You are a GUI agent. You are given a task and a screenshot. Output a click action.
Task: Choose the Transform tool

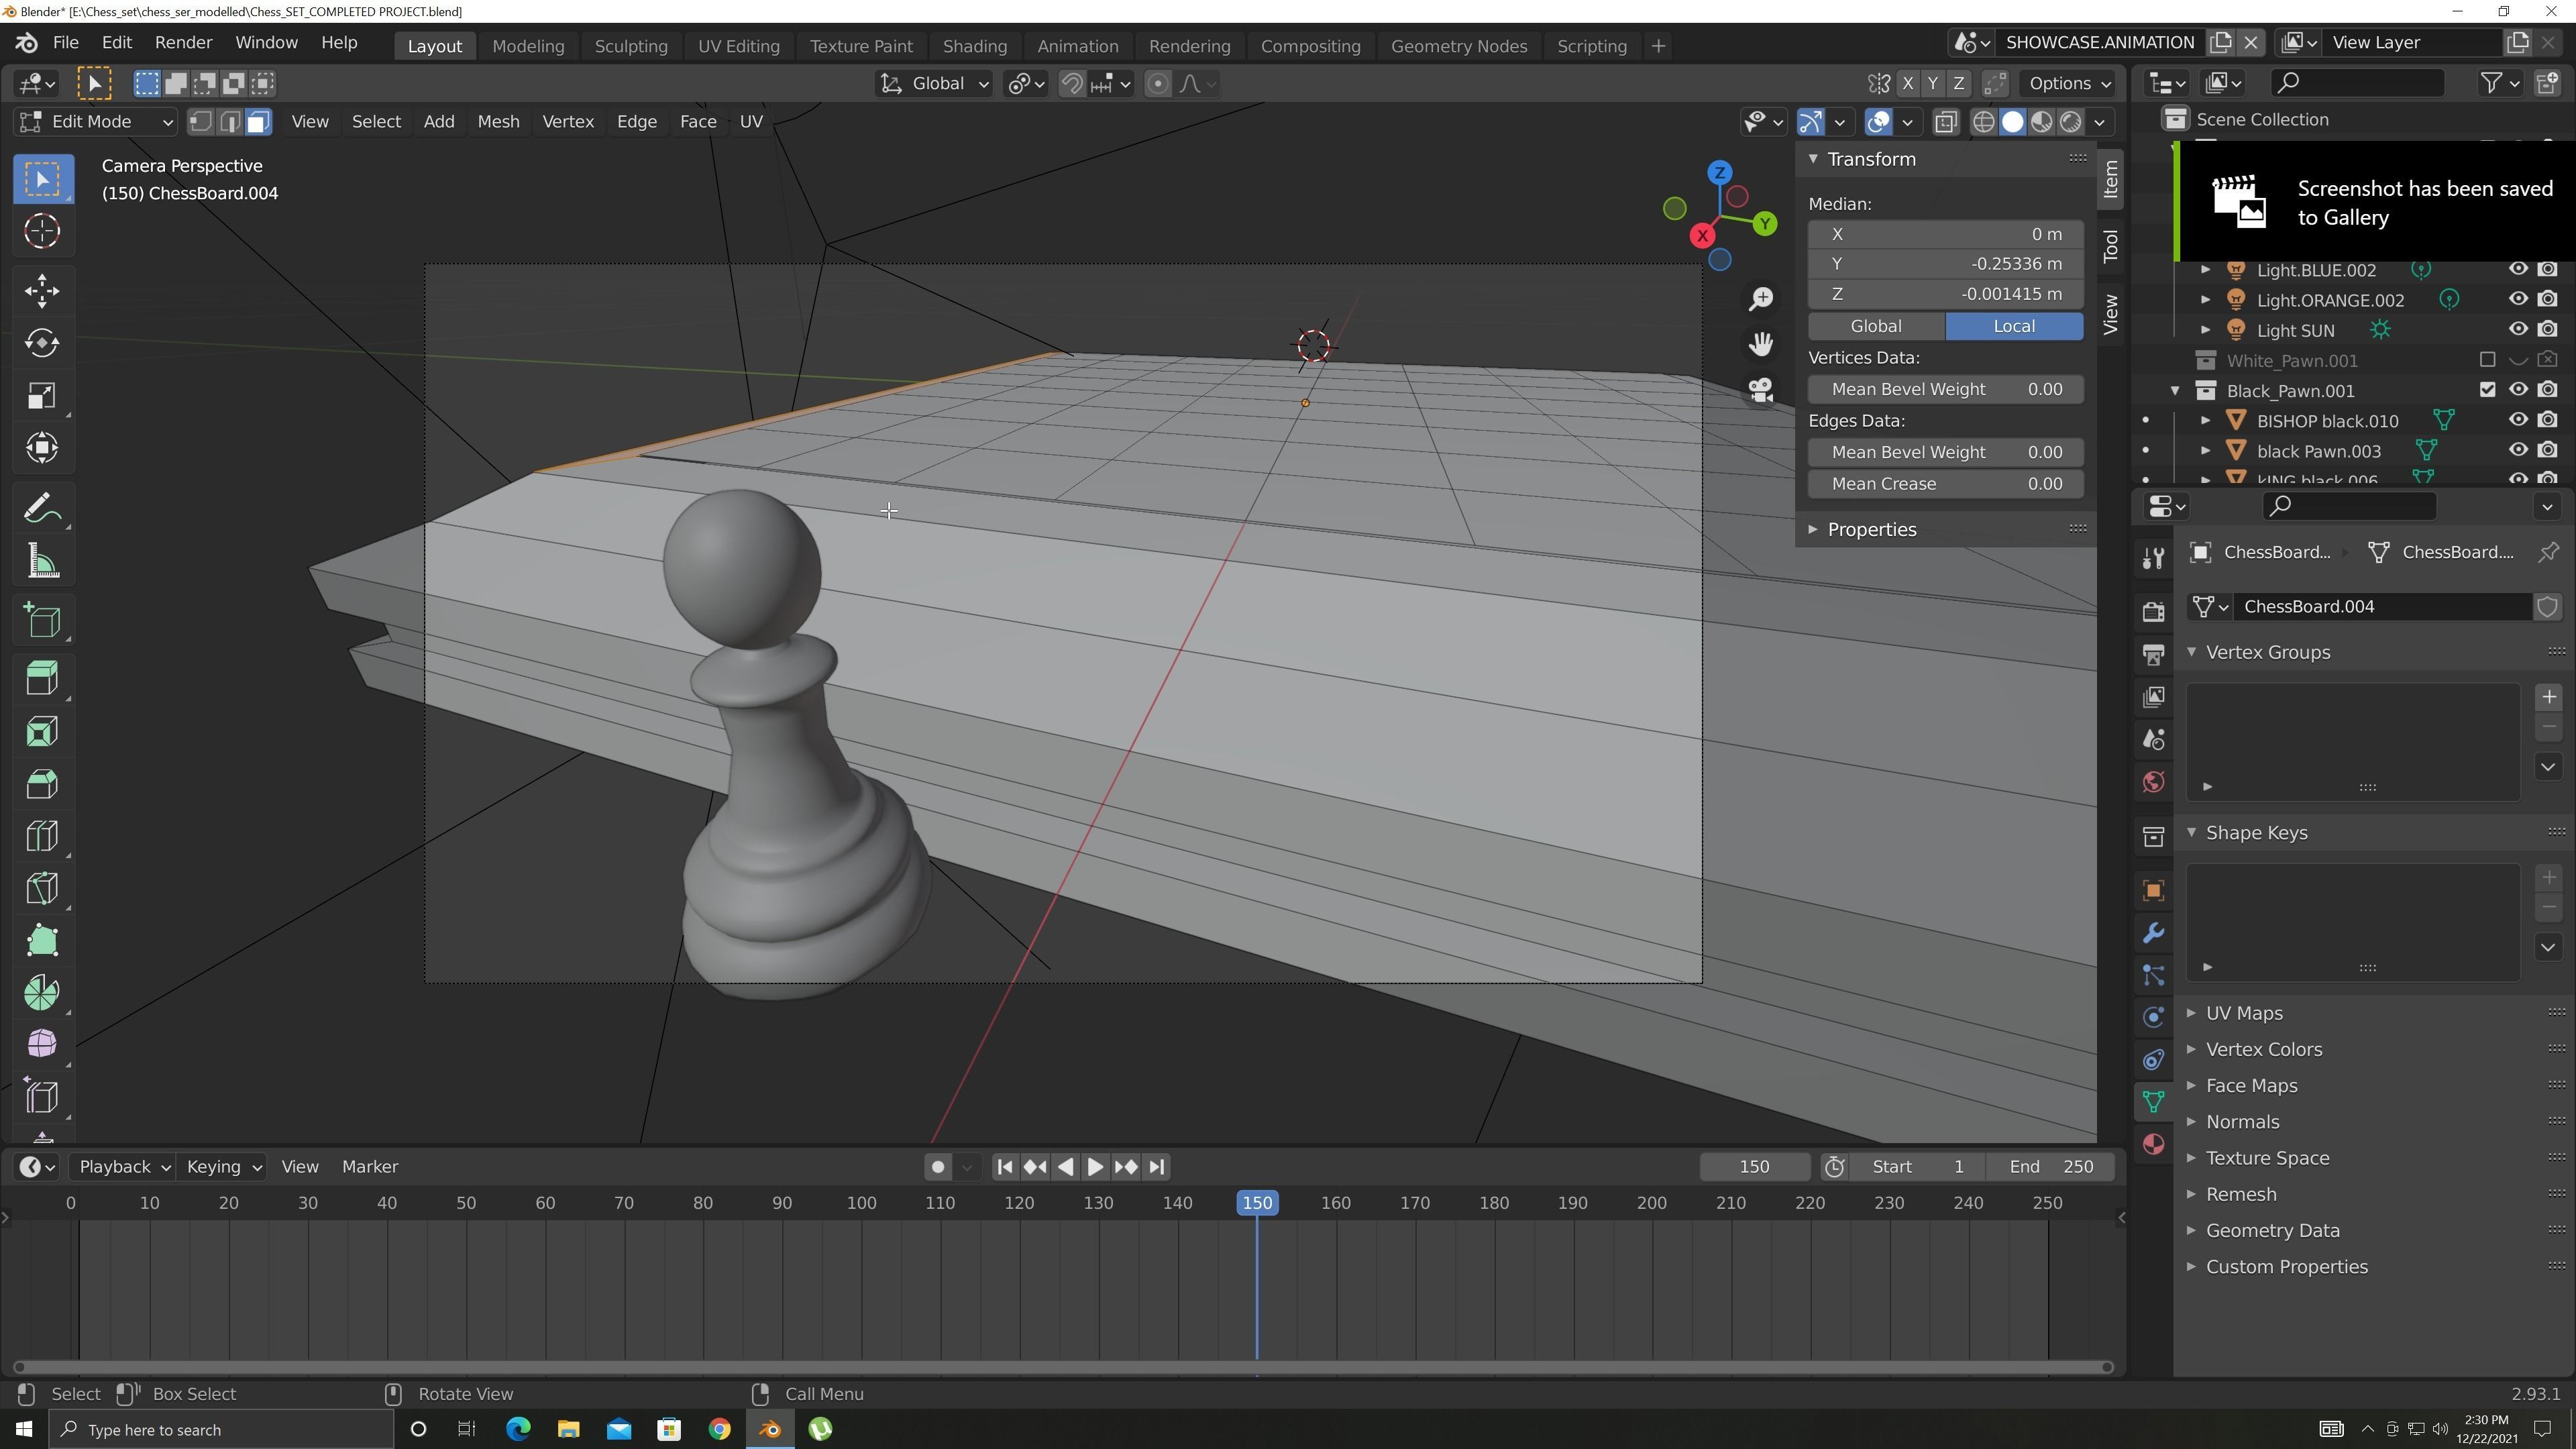[42, 447]
